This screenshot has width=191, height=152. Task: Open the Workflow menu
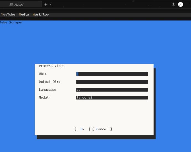[x=41, y=15]
